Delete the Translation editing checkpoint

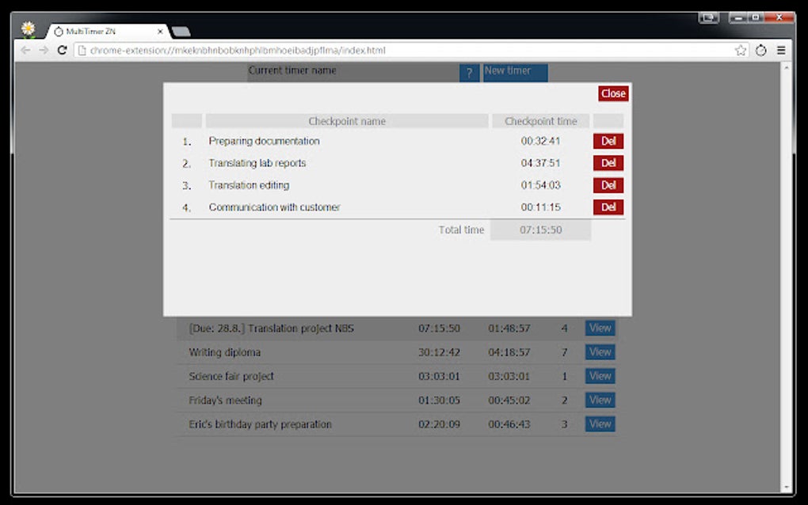608,184
